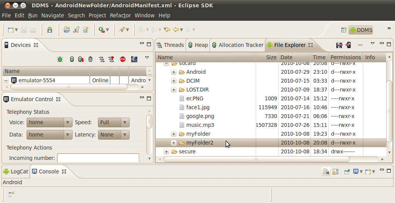Switch to the Threads tab
395x203 pixels.
pos(170,45)
